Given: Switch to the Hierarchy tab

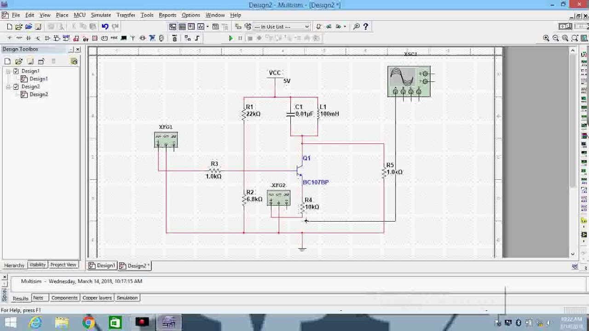Looking at the screenshot, I should 14,265.
